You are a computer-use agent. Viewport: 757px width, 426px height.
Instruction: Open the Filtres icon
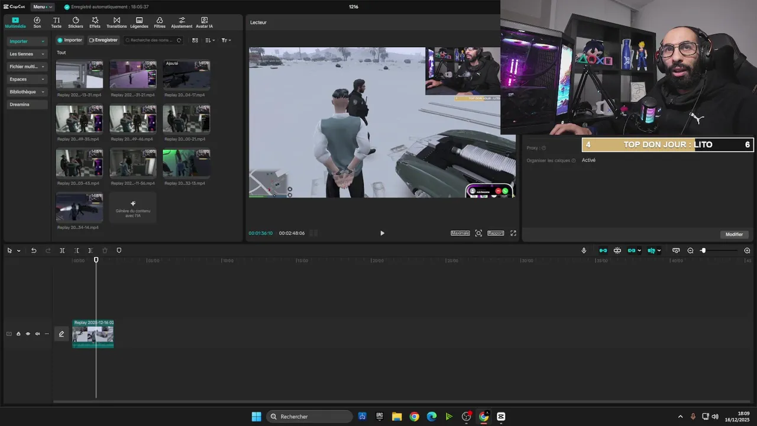(160, 22)
